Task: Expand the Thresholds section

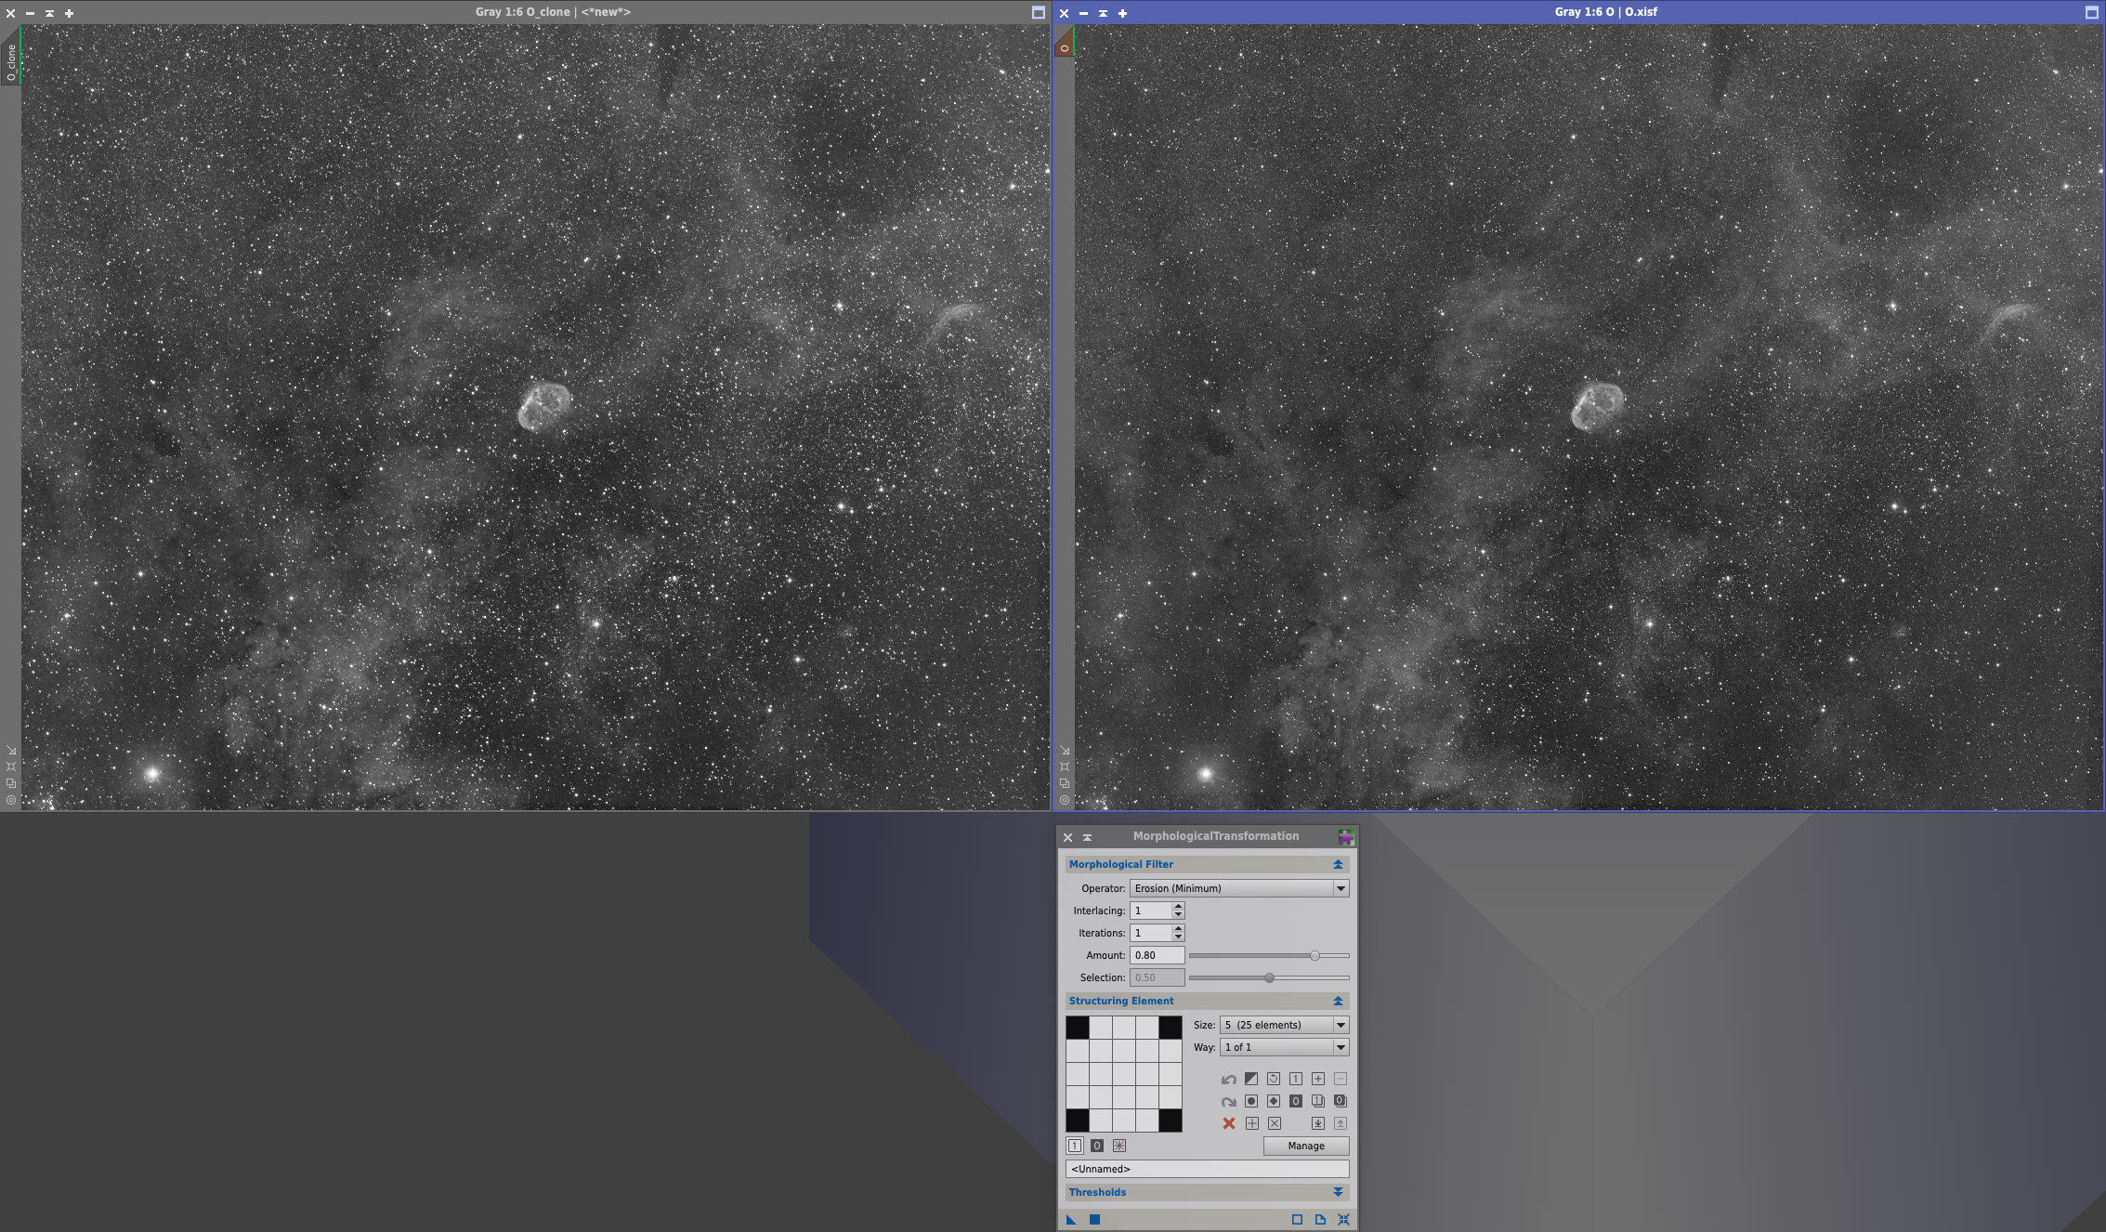Action: 1338,1192
